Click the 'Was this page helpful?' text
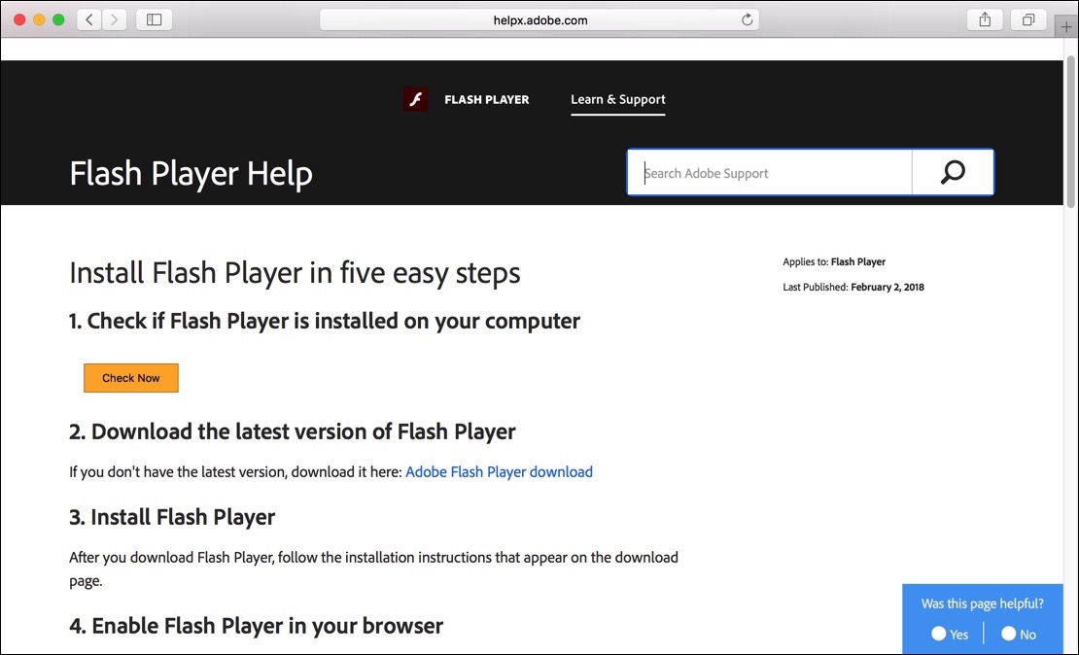Viewport: 1079px width, 655px height. (983, 603)
